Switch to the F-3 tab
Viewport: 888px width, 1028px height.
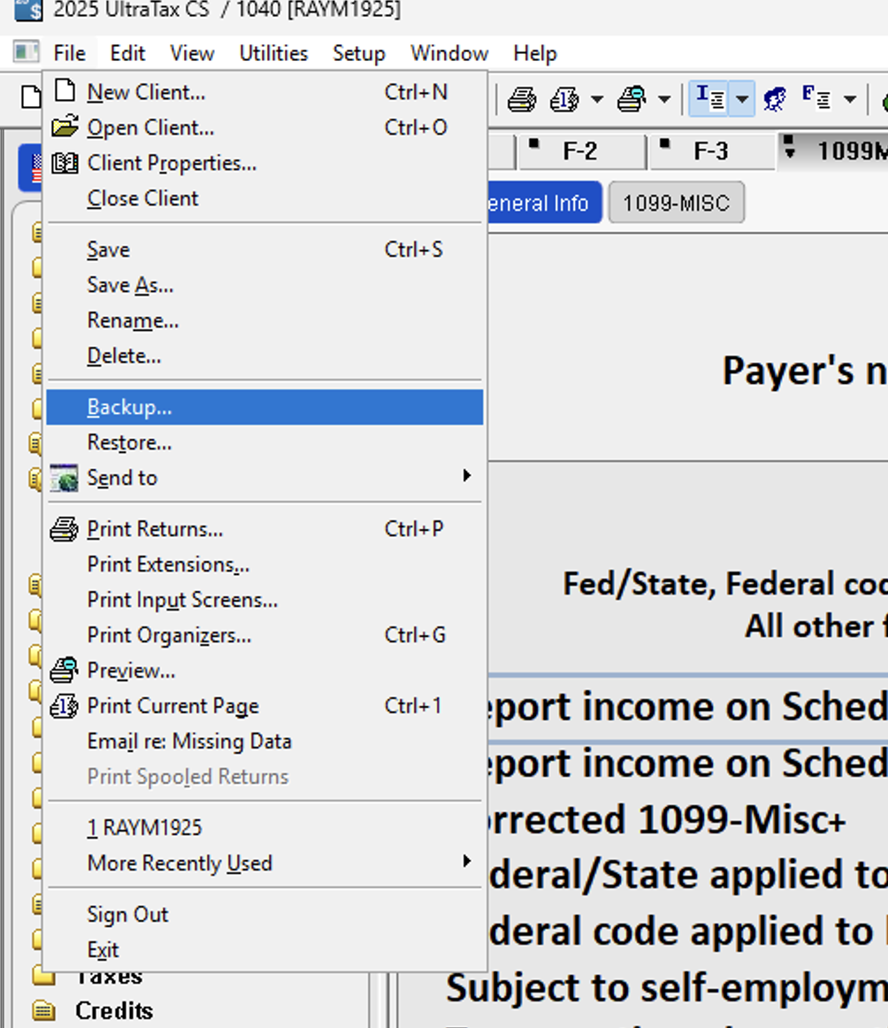point(712,151)
